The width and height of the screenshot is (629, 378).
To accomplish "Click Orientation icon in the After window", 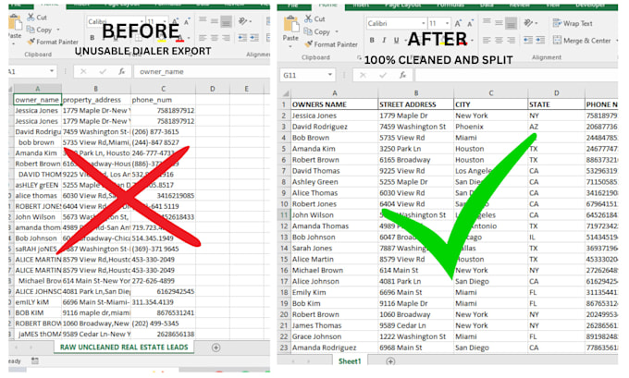I will coord(529,23).
